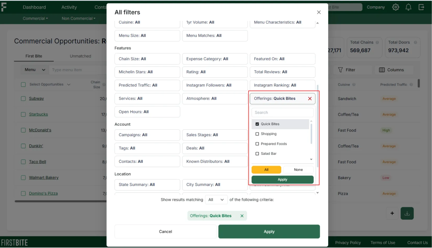Expand the Select Opportunities chevron
This screenshot has height=248, width=432.
click(x=69, y=85)
